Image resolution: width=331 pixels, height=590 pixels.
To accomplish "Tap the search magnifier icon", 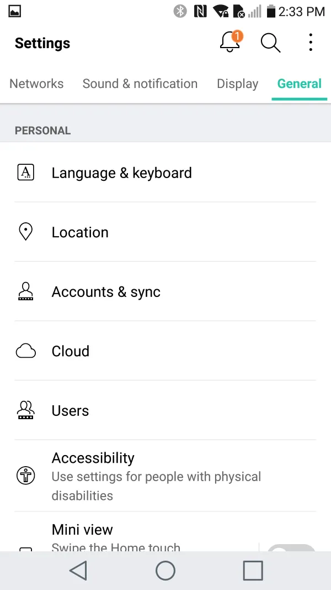I will pos(270,43).
